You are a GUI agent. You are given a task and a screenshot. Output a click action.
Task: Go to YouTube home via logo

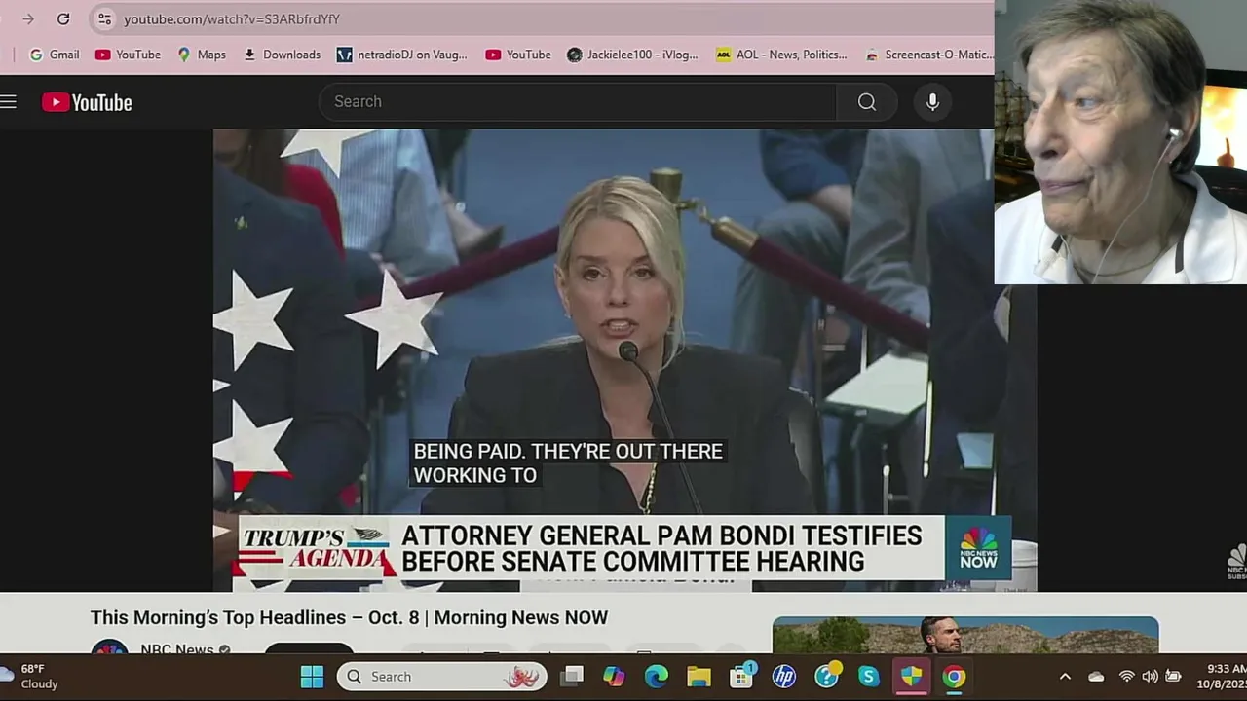[87, 102]
